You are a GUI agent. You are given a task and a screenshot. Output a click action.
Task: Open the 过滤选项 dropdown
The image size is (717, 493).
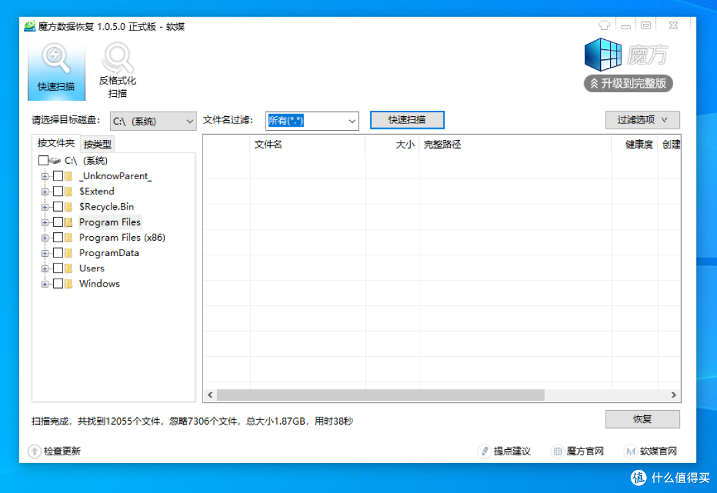pyautogui.click(x=643, y=119)
